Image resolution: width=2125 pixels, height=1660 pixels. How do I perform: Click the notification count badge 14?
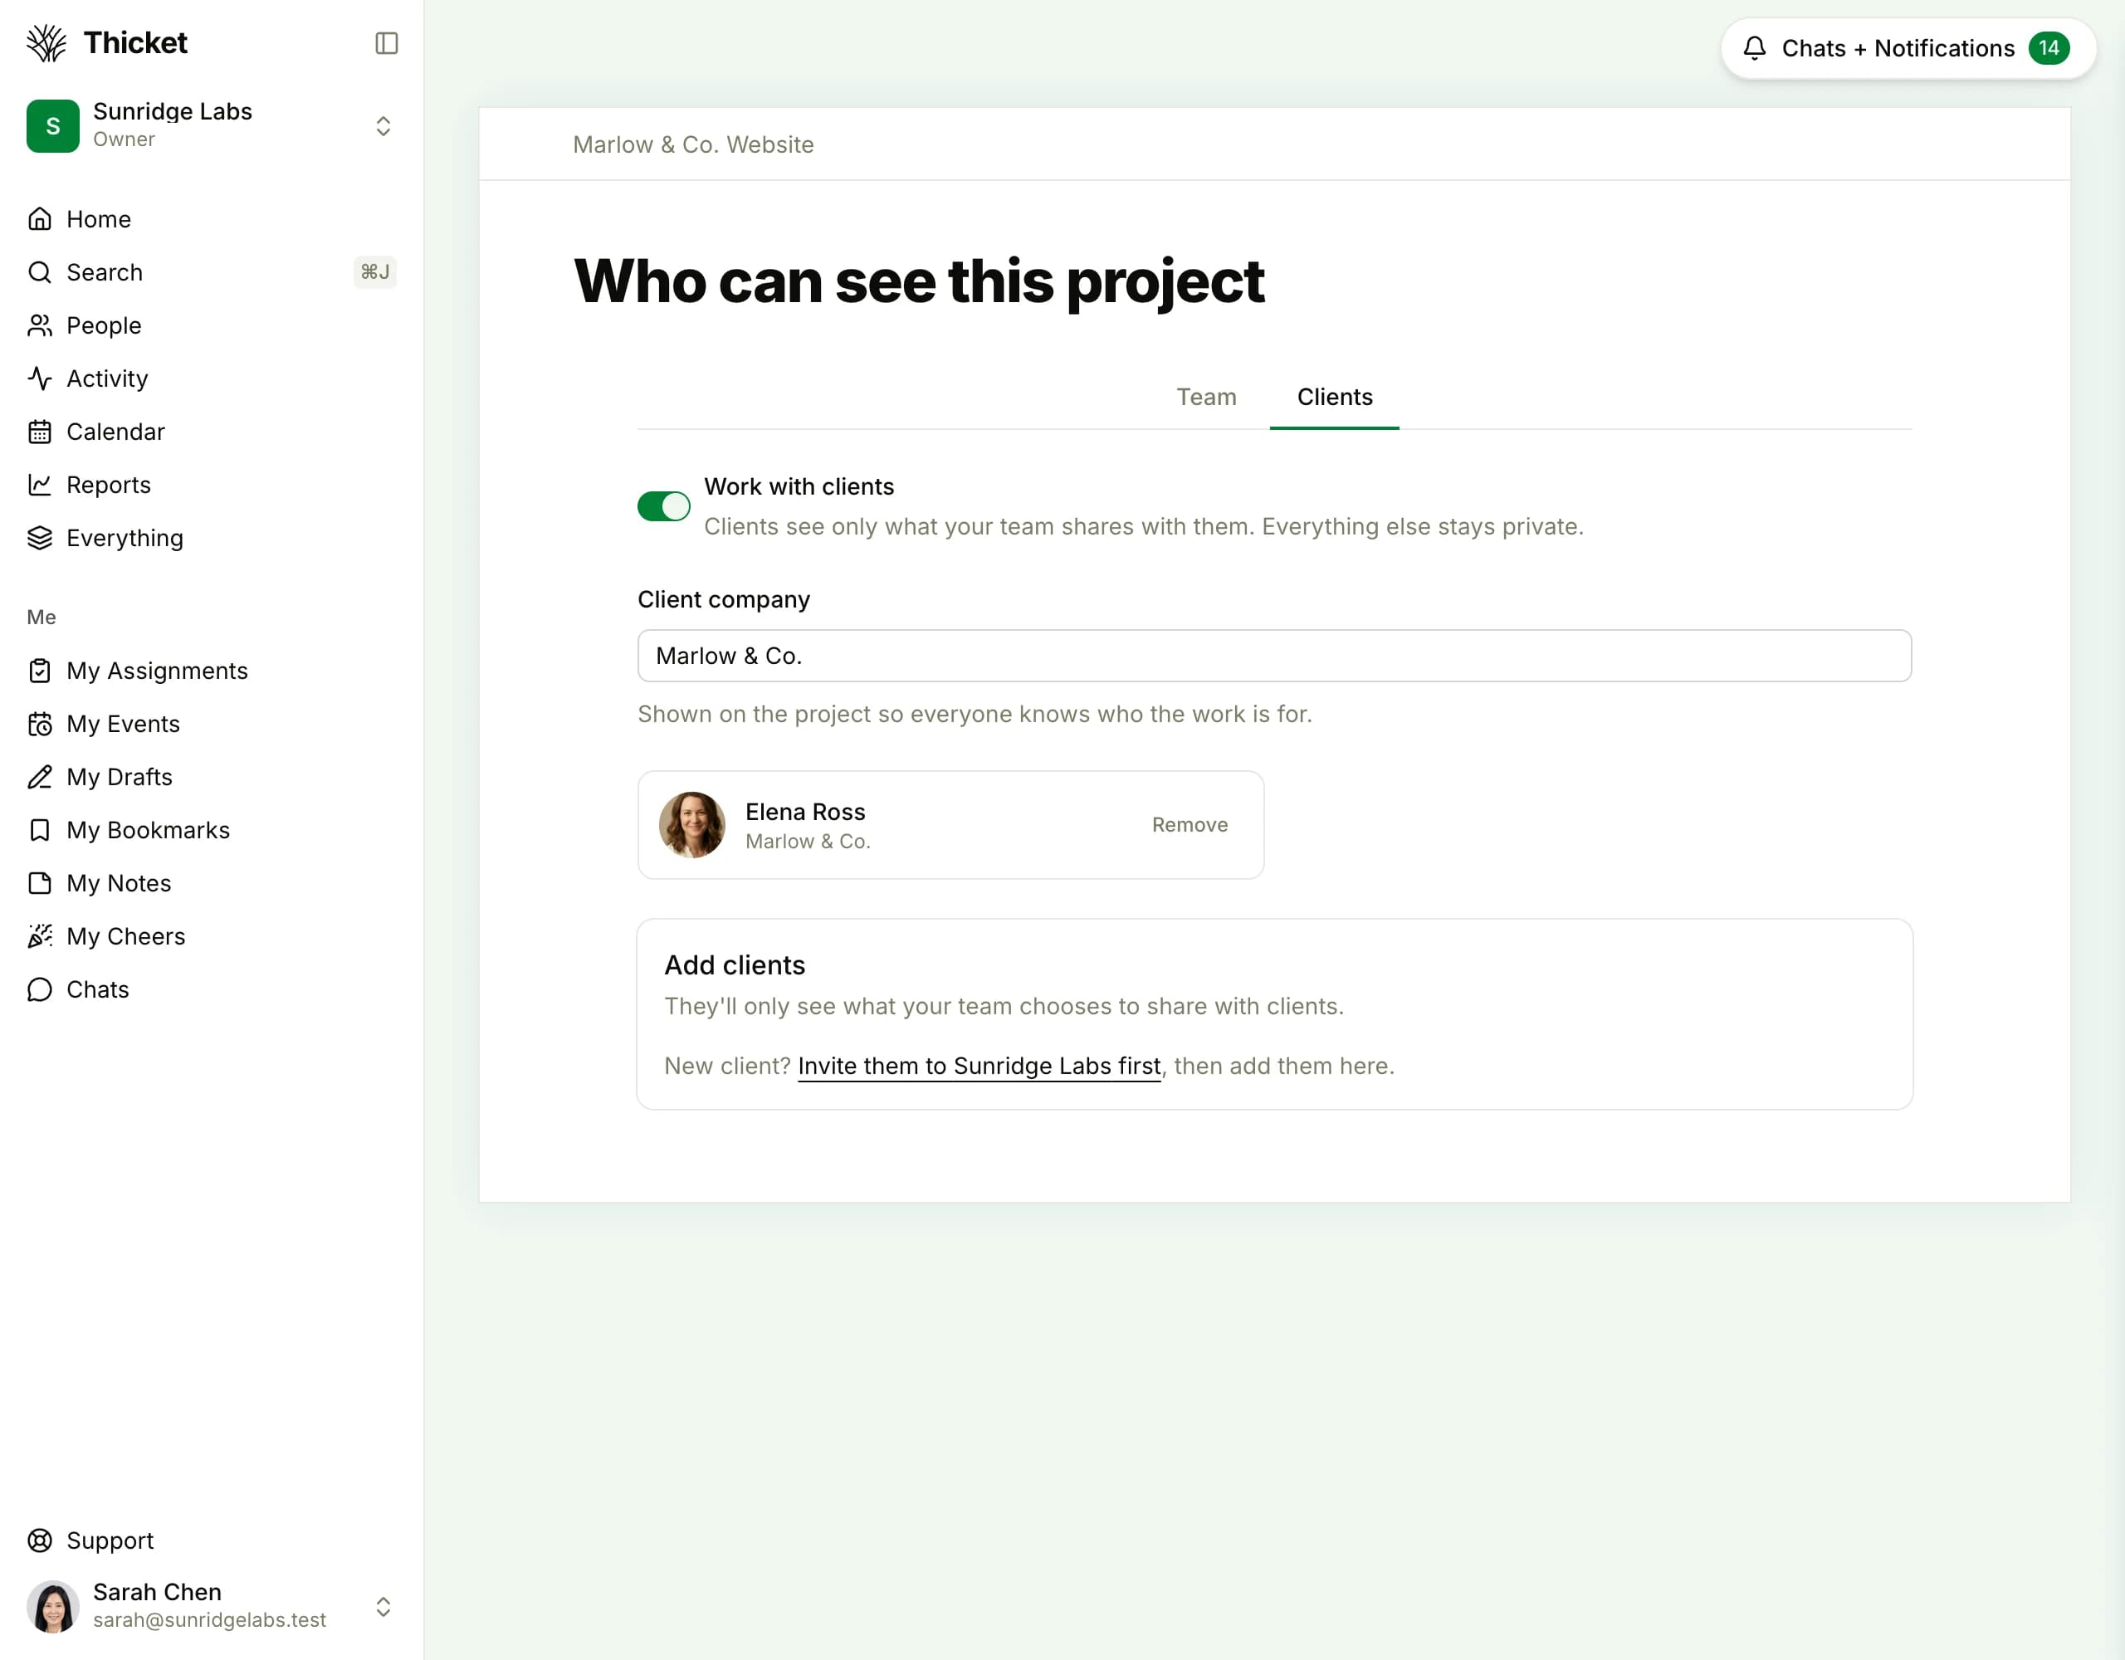pos(2049,47)
